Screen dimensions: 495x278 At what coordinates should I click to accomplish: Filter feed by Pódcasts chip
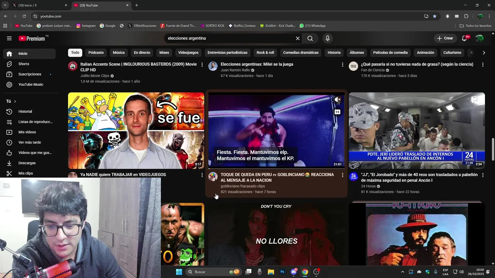[96, 53]
